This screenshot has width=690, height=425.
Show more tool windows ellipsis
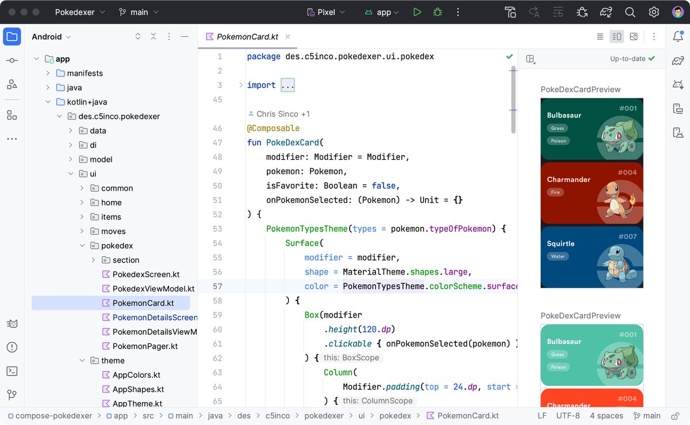[x=12, y=139]
